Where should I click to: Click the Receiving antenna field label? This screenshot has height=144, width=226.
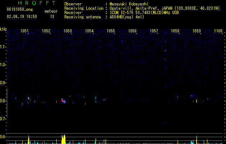(x=83, y=17)
